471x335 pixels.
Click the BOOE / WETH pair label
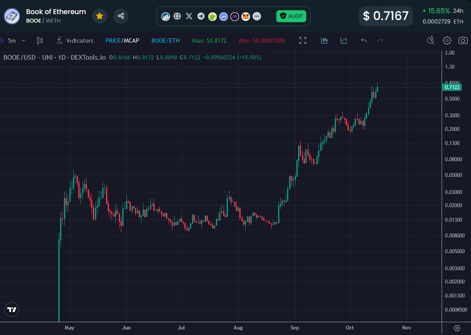click(43, 21)
